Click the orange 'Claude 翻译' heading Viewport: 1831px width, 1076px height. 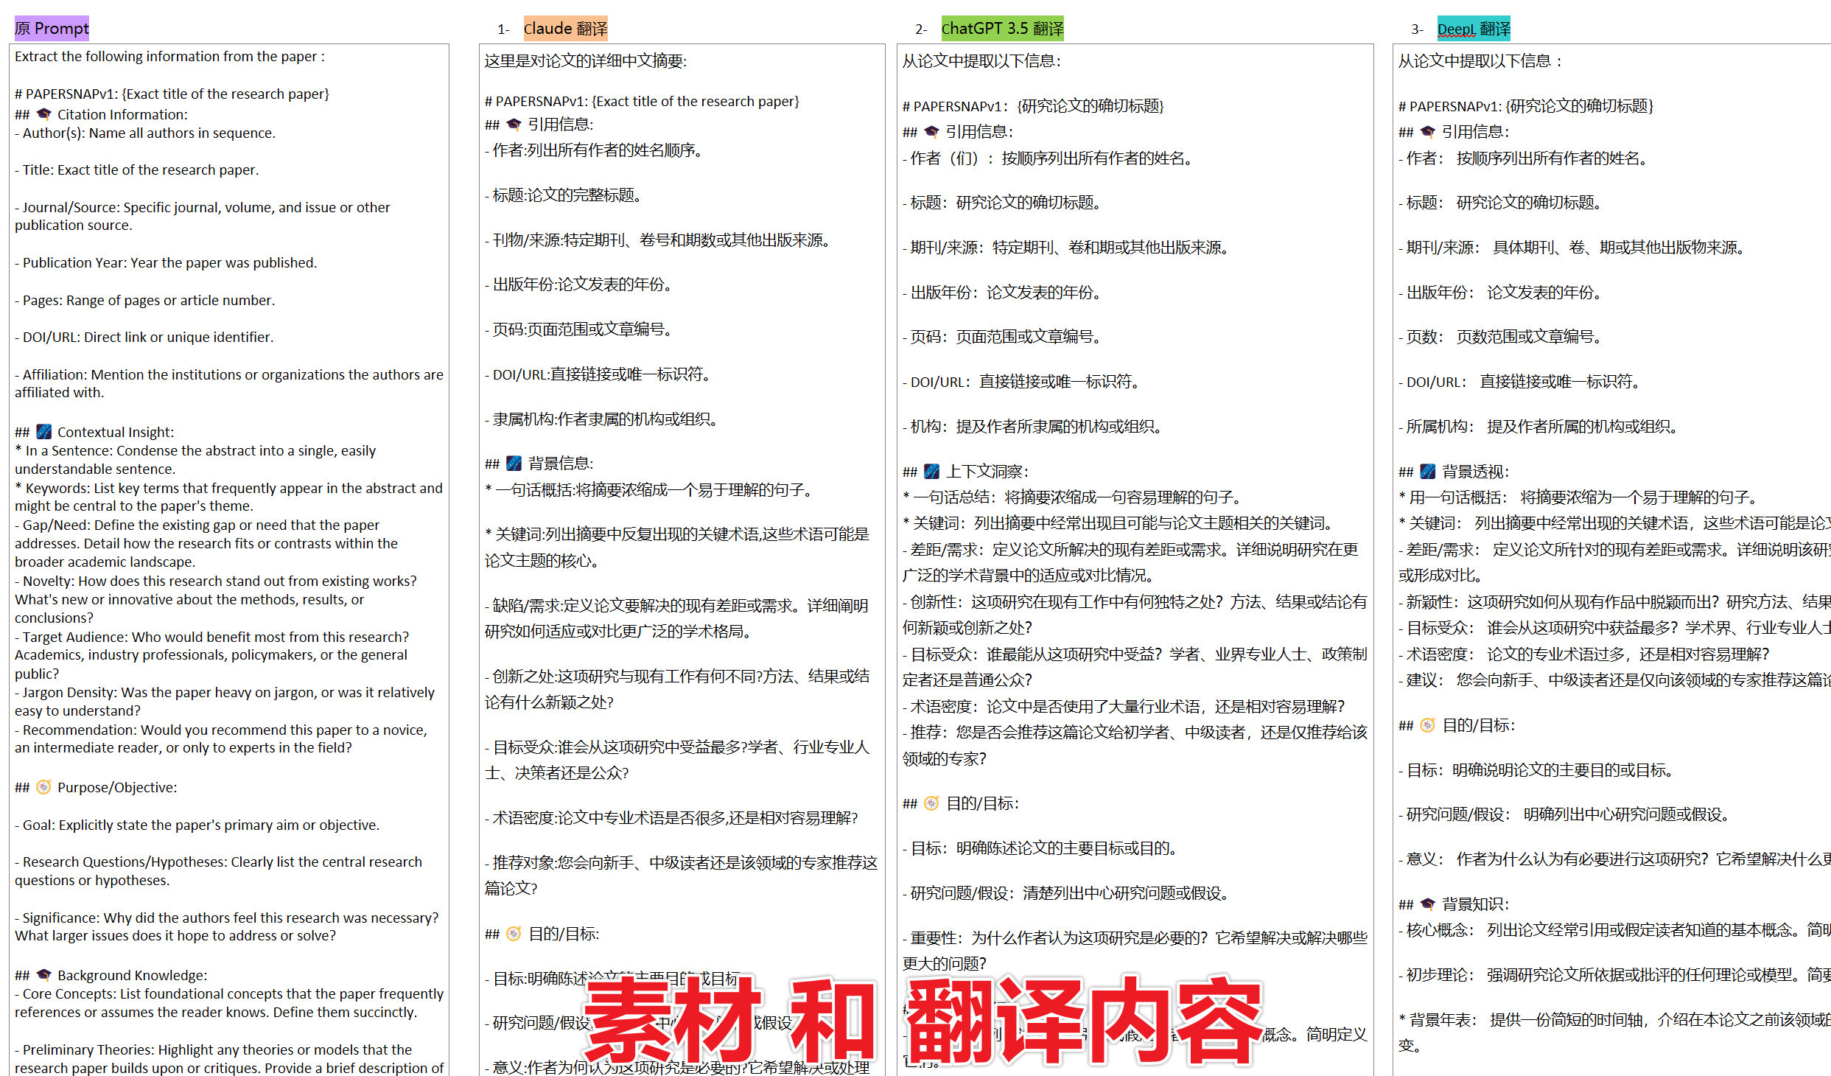[x=566, y=28]
